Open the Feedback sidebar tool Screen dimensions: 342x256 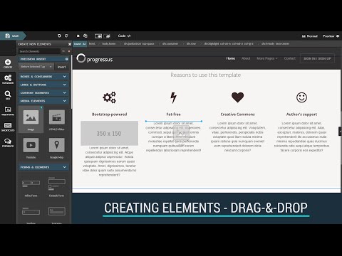8,143
